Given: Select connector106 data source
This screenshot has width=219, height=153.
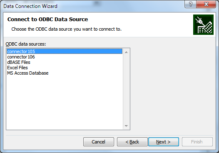Looking at the screenshot, I should coord(65,57).
